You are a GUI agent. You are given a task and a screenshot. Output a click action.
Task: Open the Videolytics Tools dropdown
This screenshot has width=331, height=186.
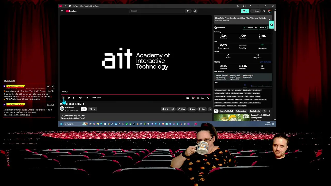pos(263,28)
